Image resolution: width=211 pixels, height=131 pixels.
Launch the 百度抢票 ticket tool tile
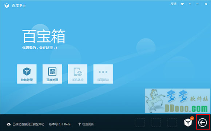[52, 74]
